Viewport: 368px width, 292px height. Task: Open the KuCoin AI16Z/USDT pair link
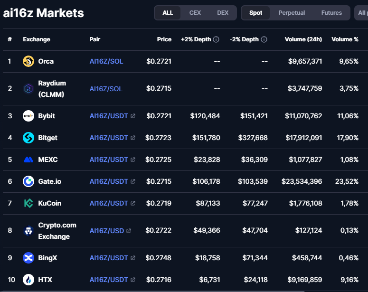(109, 203)
